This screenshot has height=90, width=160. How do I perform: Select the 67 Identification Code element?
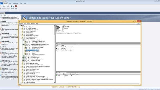click(33, 49)
